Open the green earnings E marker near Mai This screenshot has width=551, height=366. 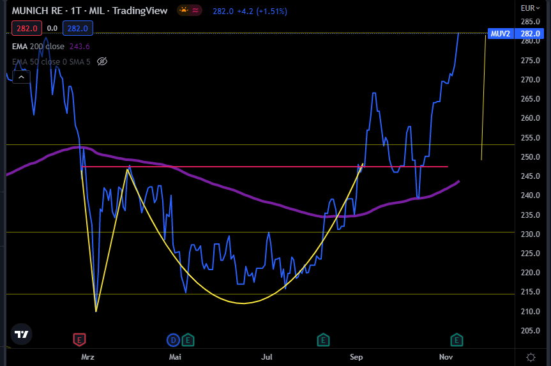click(188, 340)
